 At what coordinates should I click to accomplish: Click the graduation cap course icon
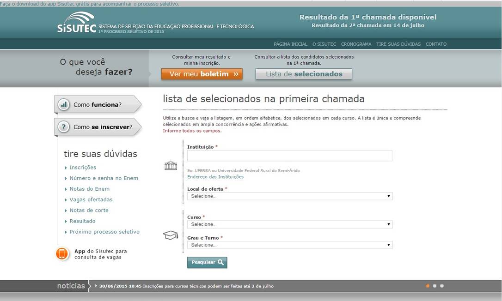click(171, 235)
